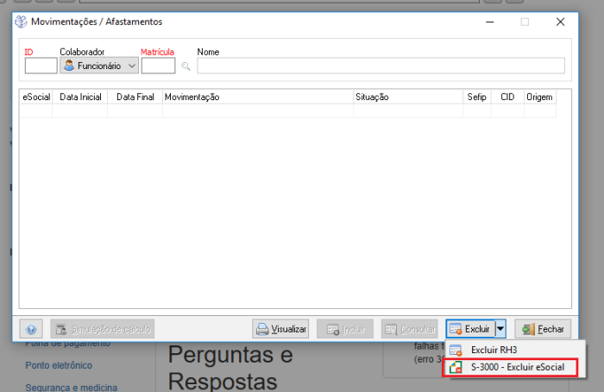Click the Movimentação column header
Viewport: 604px width, 392px height.
(x=257, y=98)
